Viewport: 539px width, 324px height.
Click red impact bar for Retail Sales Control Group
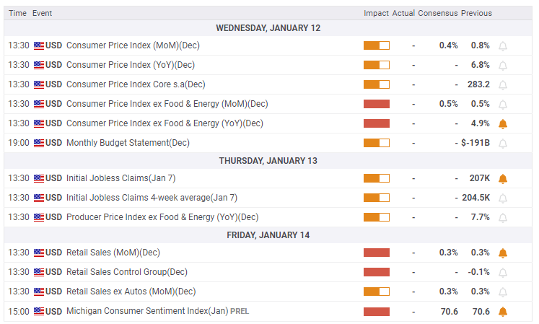[376, 272]
